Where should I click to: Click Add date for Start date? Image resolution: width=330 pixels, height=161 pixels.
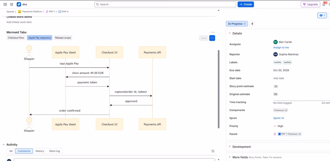(x=279, y=78)
